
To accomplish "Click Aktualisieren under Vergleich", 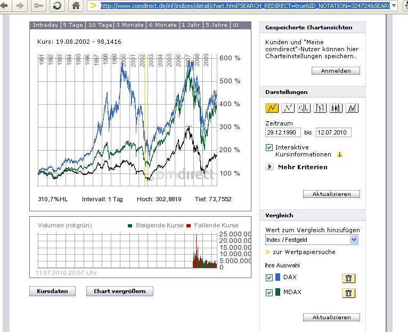I will pos(331,318).
